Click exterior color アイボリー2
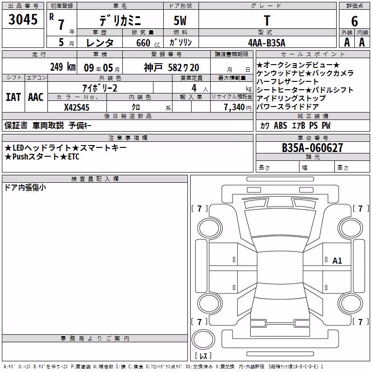Viewport: 372px width, 372px height. pos(100,88)
